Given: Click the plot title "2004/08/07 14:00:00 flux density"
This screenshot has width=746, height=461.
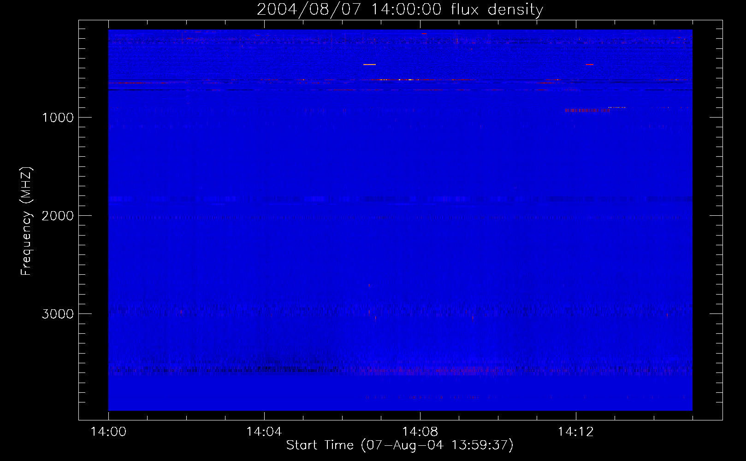Looking at the screenshot, I should [400, 9].
